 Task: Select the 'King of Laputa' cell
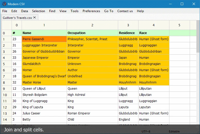click(x=44, y=107)
